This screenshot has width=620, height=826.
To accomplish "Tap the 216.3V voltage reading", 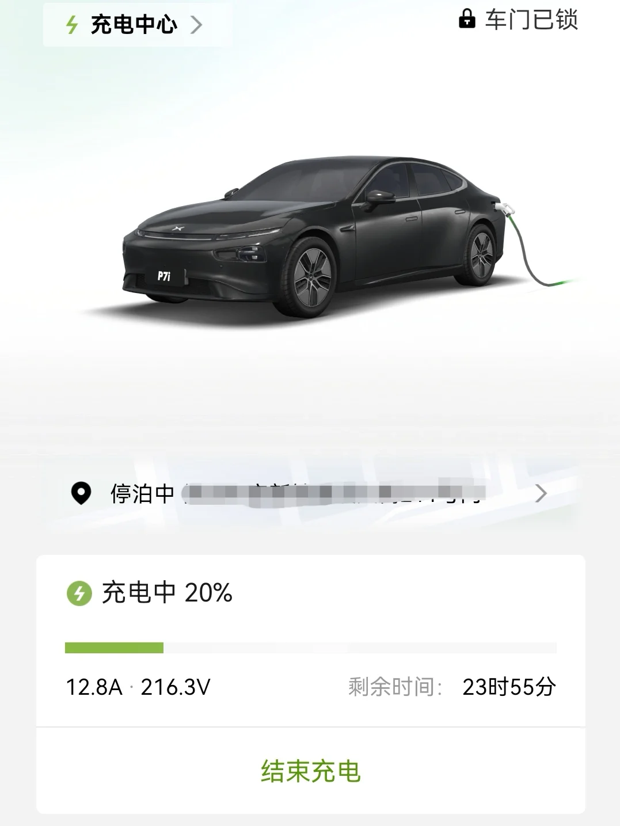I will (176, 687).
